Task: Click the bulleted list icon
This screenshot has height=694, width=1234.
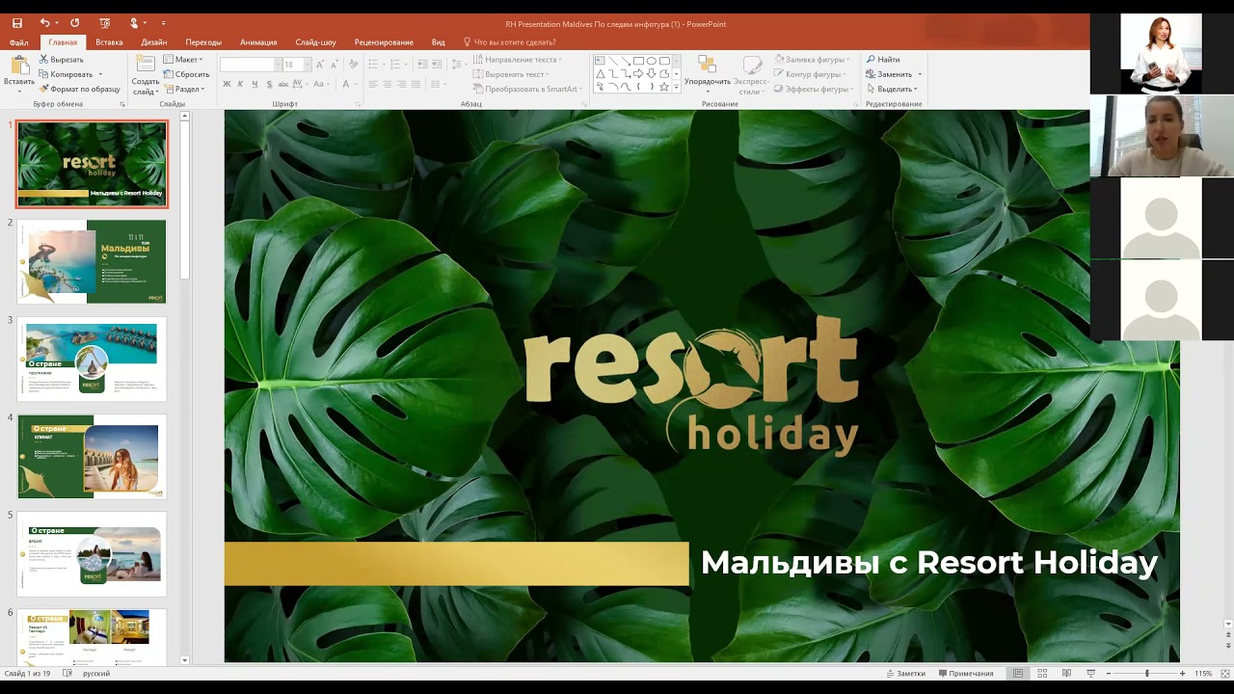Action: [373, 64]
